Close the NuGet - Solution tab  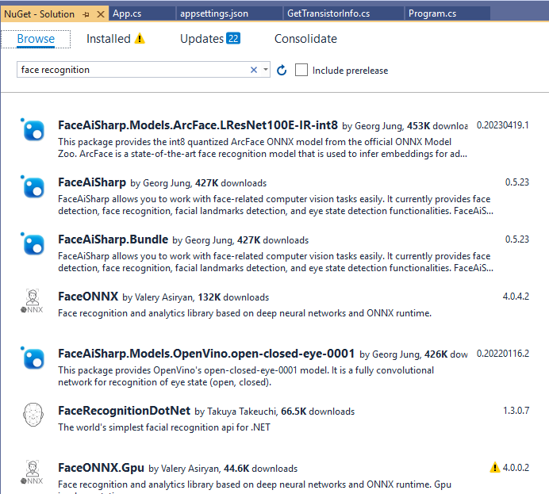point(101,14)
